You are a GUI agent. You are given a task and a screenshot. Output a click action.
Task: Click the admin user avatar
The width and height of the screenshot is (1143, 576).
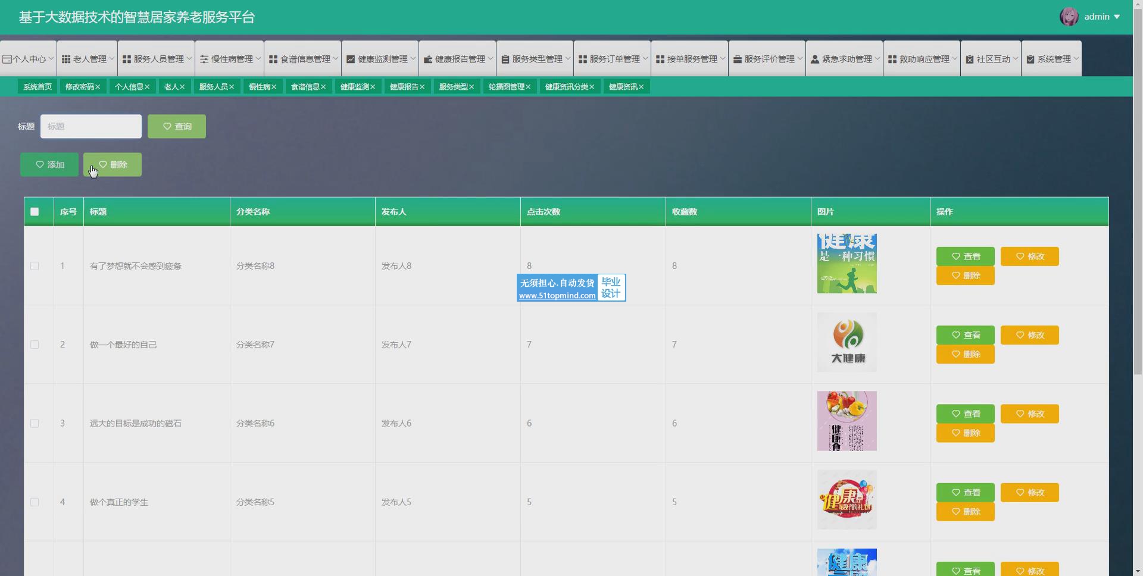[x=1069, y=17]
